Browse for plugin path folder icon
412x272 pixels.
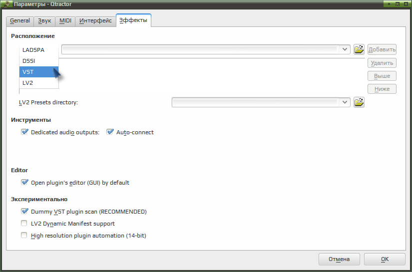point(359,49)
